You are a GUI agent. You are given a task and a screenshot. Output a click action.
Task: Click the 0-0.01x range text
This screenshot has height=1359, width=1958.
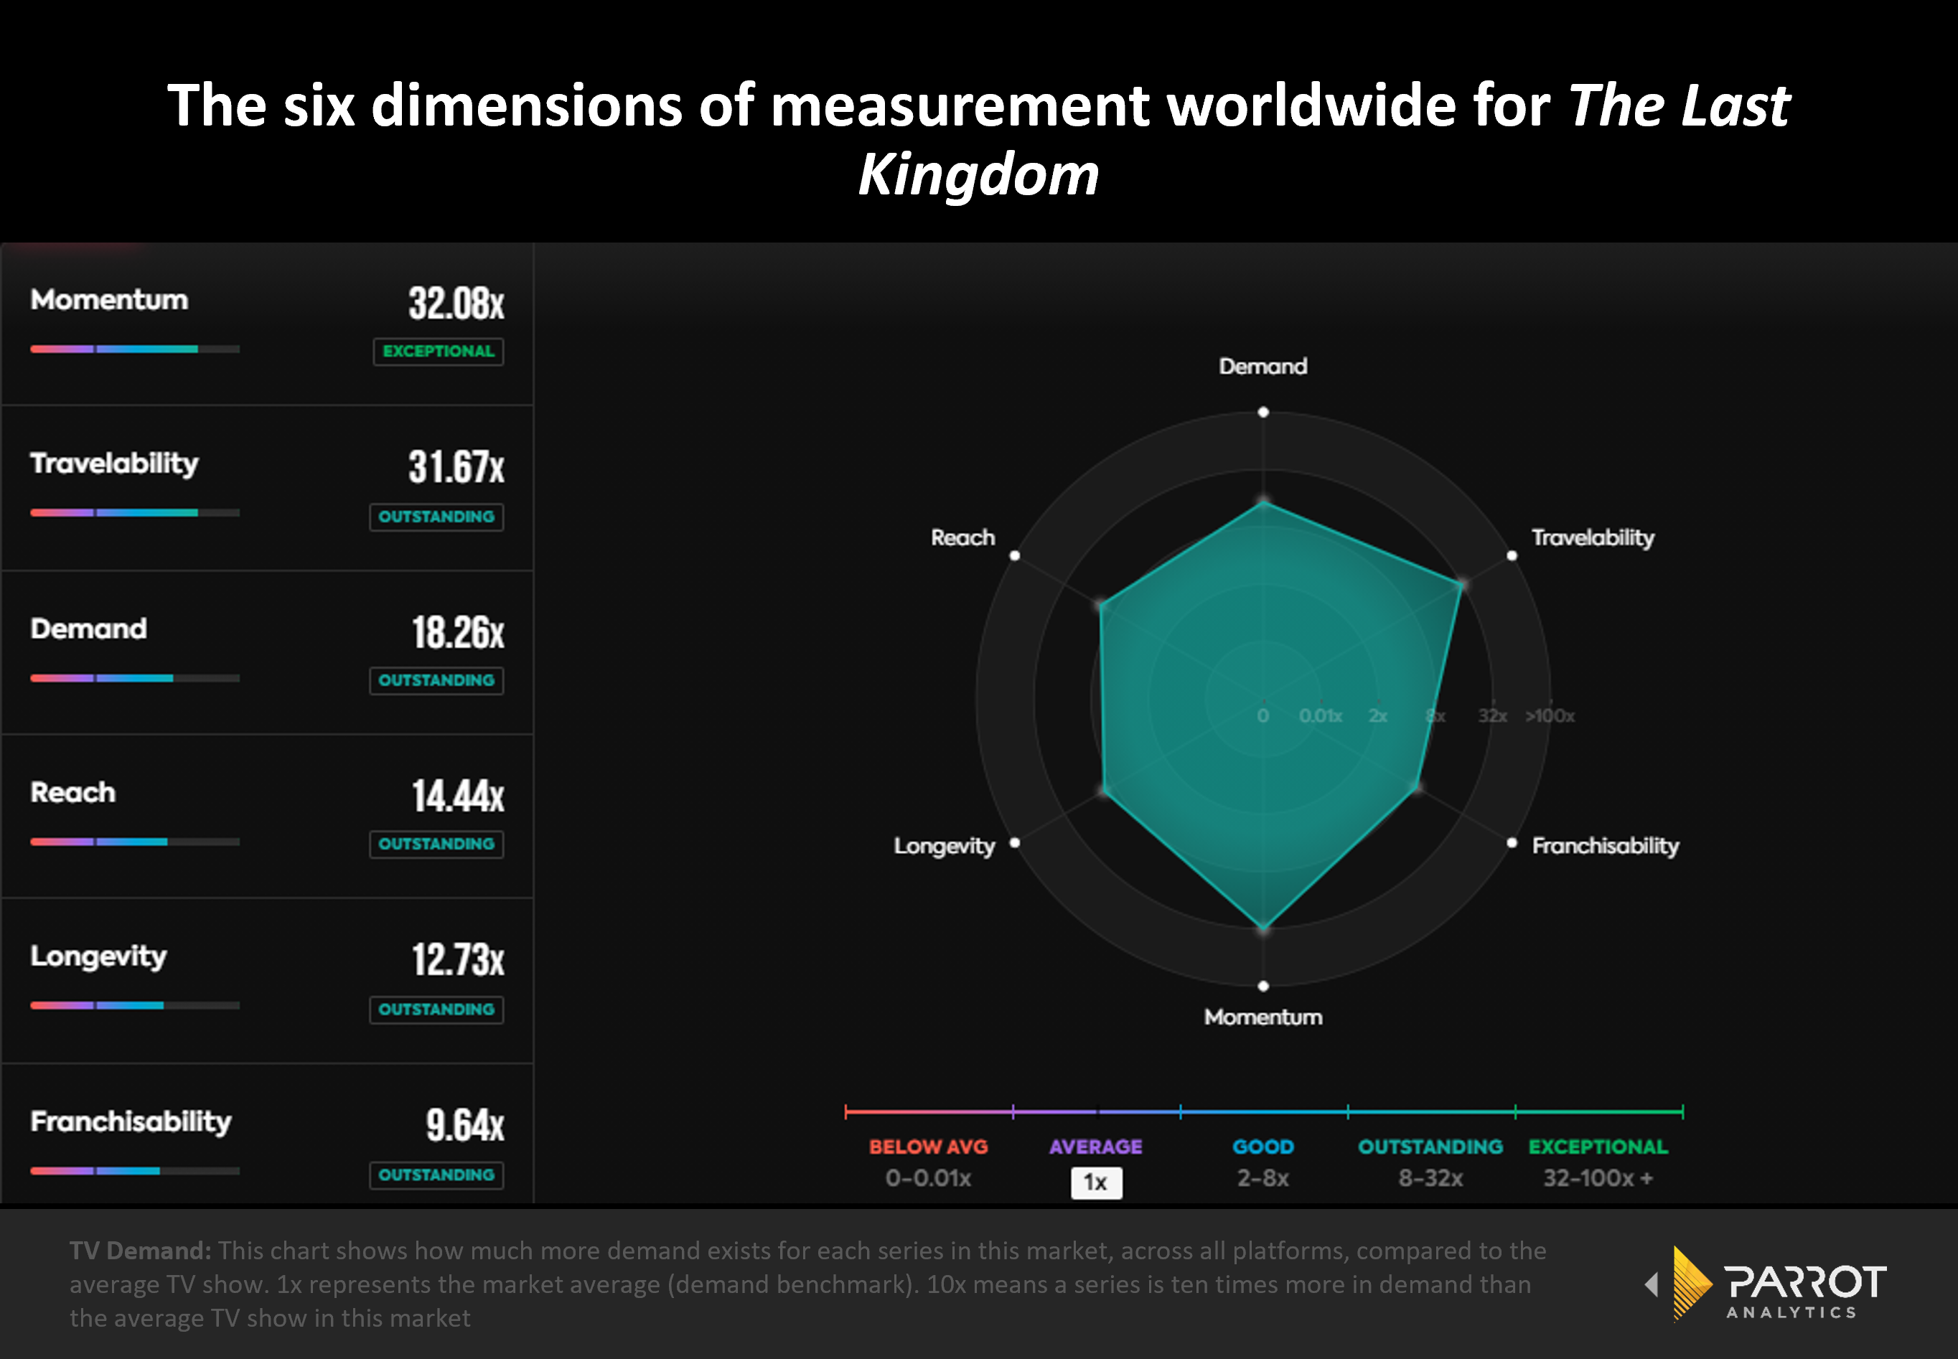coord(928,1178)
